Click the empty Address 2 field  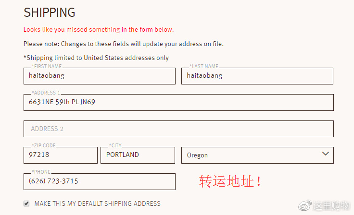[178, 129]
